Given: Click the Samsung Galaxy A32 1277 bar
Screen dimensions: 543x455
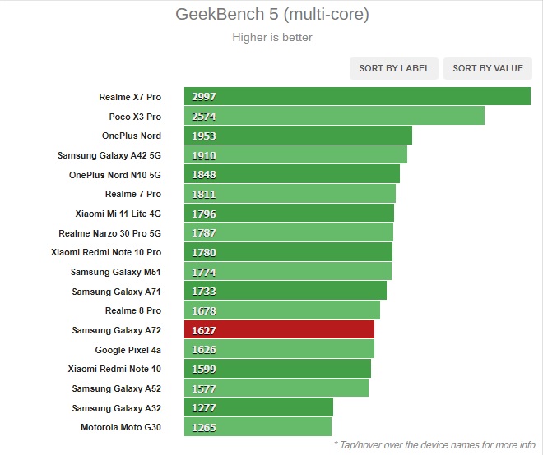Looking at the screenshot, I should click(x=258, y=408).
